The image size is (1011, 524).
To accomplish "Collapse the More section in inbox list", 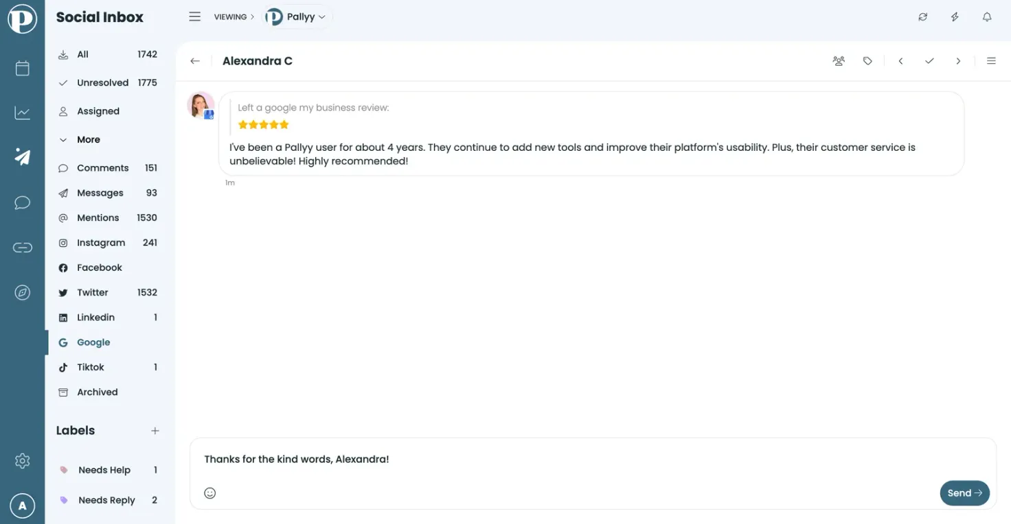I will pyautogui.click(x=80, y=139).
